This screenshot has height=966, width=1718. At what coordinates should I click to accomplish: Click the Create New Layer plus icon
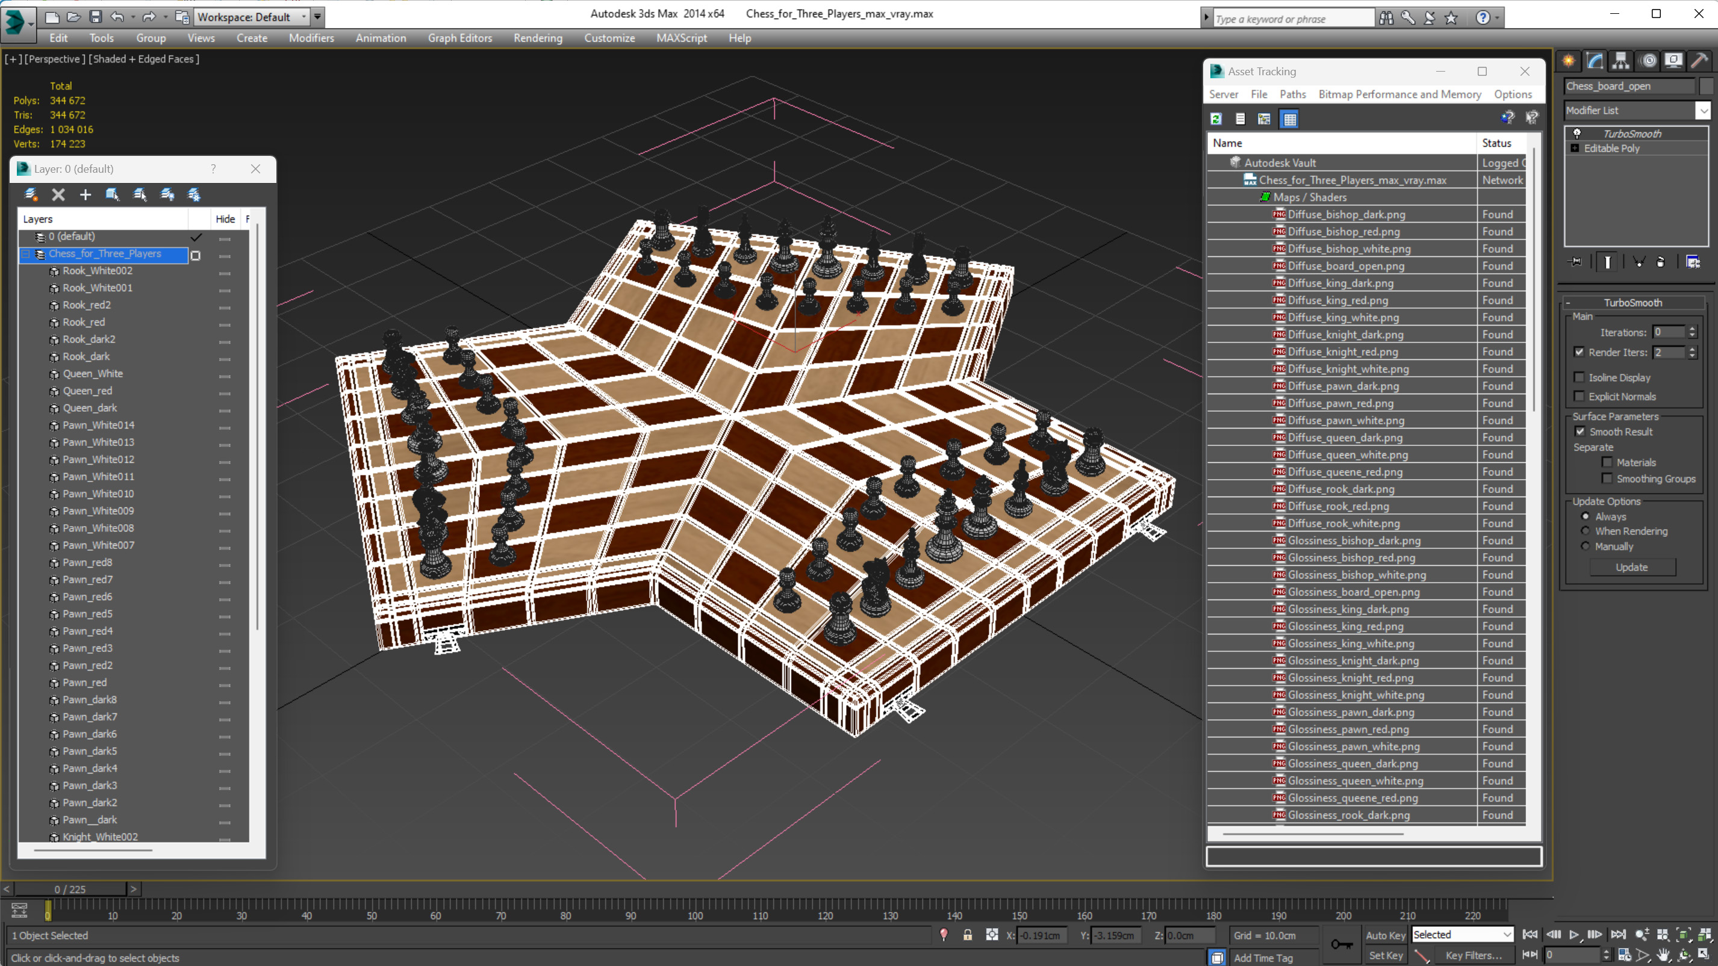point(86,194)
